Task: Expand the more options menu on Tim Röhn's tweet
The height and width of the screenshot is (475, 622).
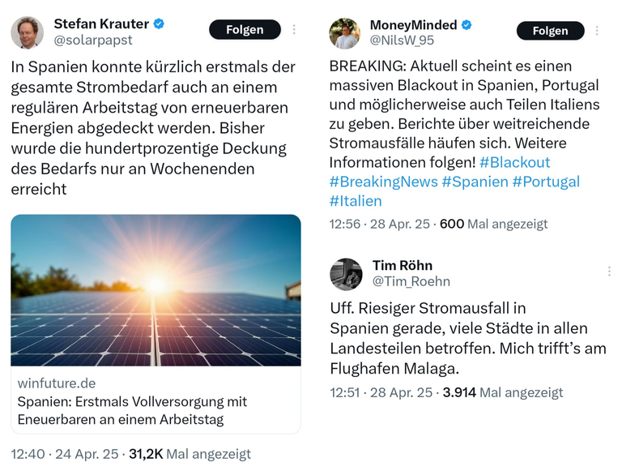Action: [609, 272]
